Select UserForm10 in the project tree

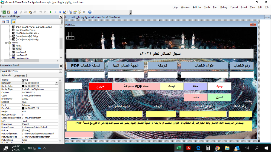click(x=21, y=55)
